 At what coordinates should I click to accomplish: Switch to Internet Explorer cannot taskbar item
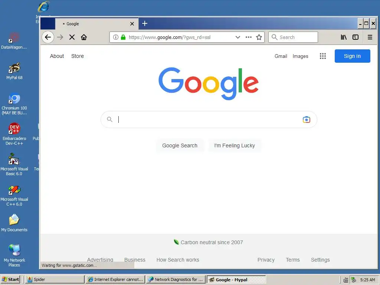coord(116,279)
